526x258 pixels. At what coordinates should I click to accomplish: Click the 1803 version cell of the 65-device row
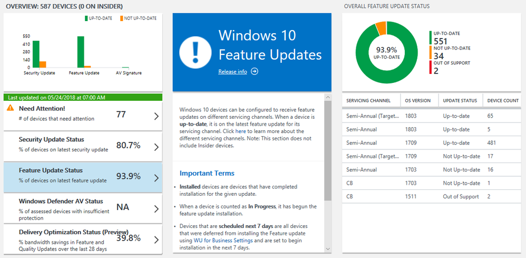tap(411, 116)
